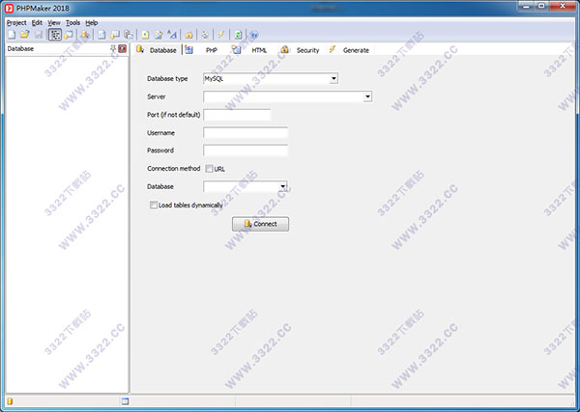Open the Tools menu
Viewport: 580px width, 412px height.
pyautogui.click(x=72, y=23)
